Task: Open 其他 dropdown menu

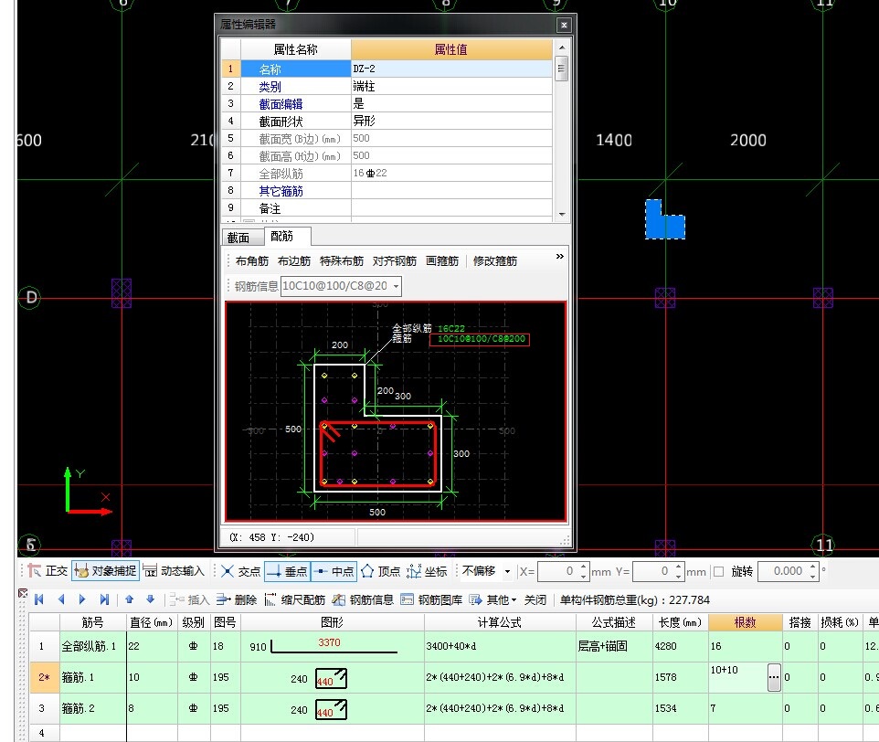Action: tap(492, 600)
